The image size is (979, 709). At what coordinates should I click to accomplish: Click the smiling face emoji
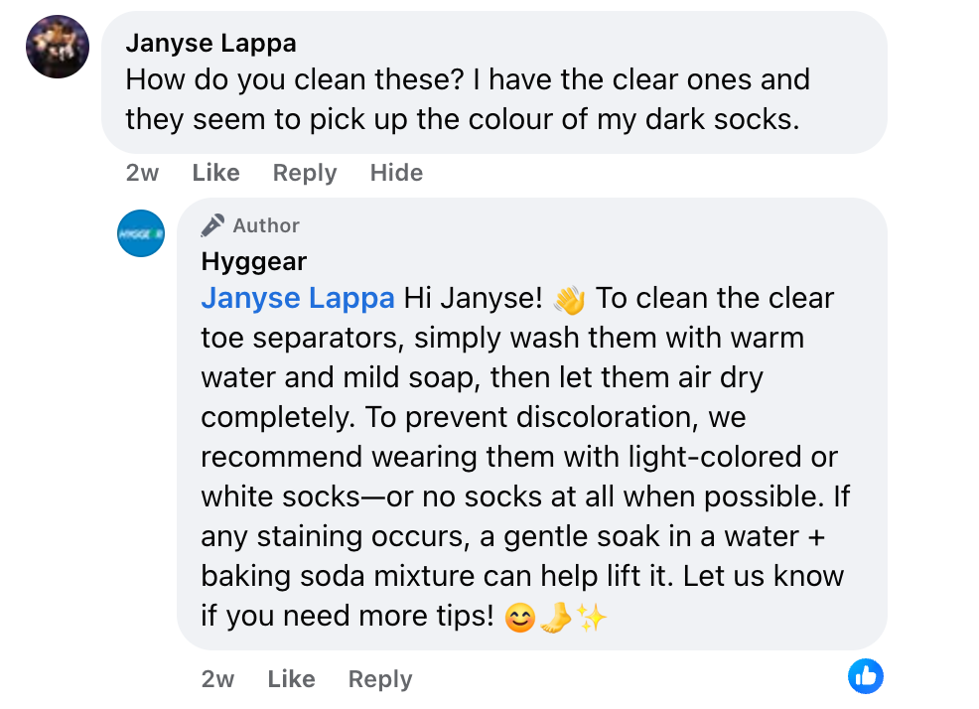[x=519, y=618]
